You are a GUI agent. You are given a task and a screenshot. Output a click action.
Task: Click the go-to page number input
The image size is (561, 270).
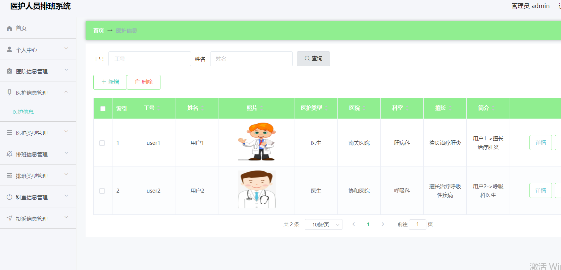coord(418,224)
